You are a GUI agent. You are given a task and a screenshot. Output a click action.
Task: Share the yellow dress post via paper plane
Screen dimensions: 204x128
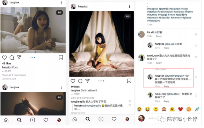point(88,81)
